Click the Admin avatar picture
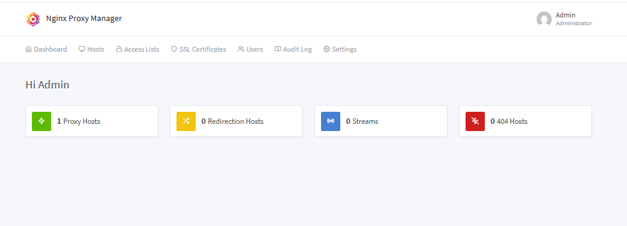 [x=544, y=19]
